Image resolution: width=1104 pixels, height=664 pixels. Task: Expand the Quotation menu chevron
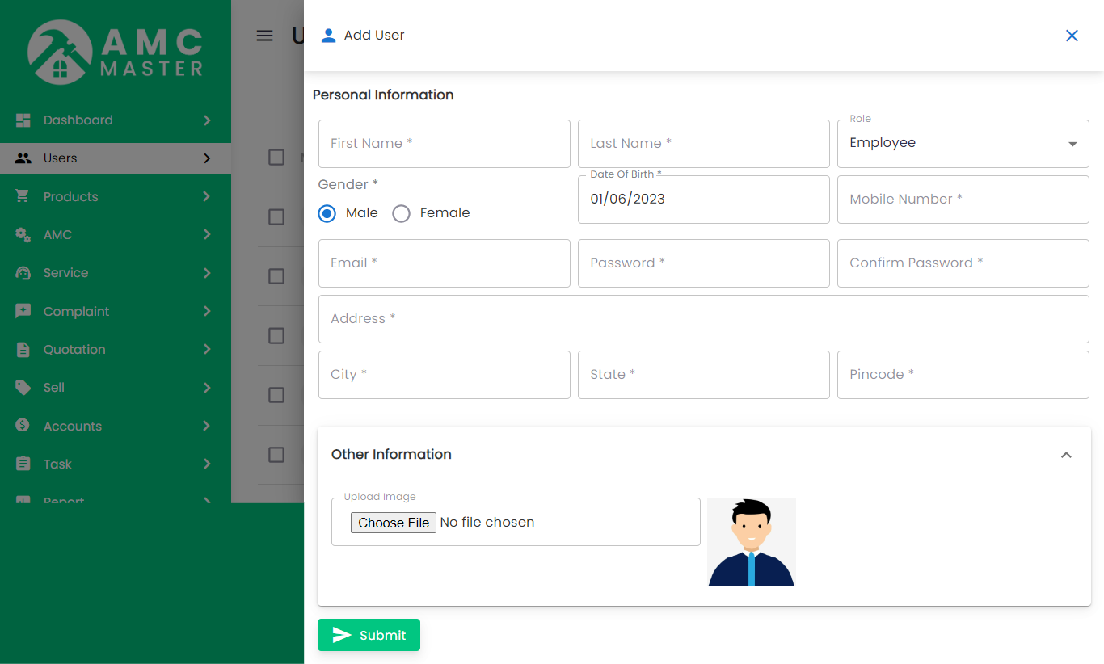click(207, 349)
